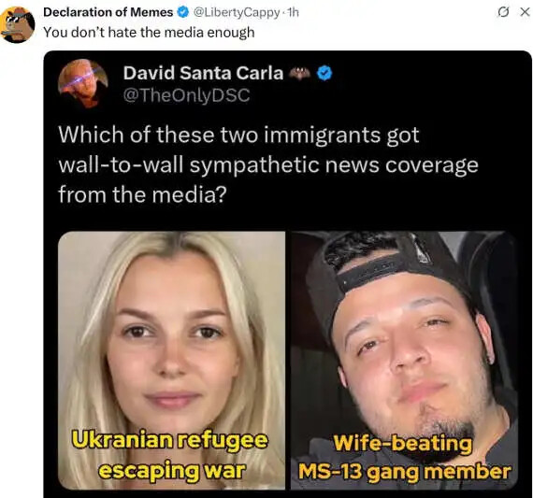
Task: Open the Declaration of Memes display name
Action: click(x=108, y=12)
